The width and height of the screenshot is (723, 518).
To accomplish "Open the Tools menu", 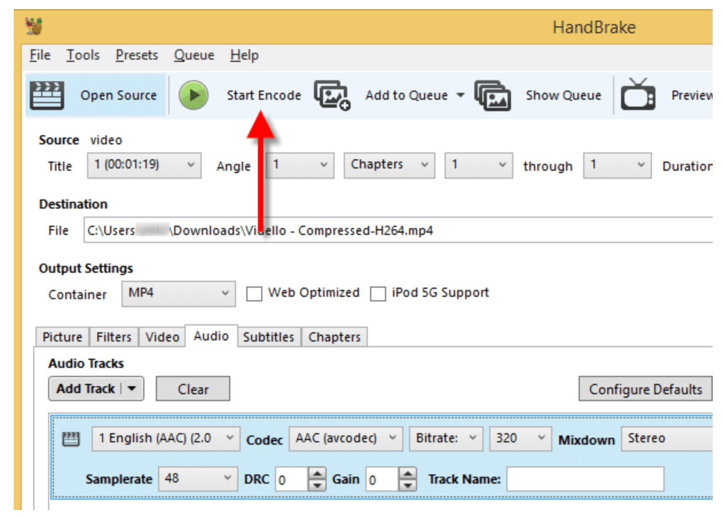I will 83,55.
